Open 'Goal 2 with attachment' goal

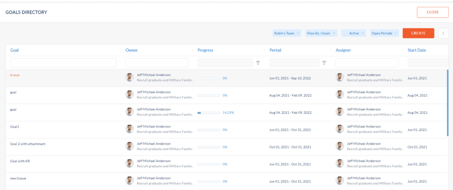click(28, 144)
